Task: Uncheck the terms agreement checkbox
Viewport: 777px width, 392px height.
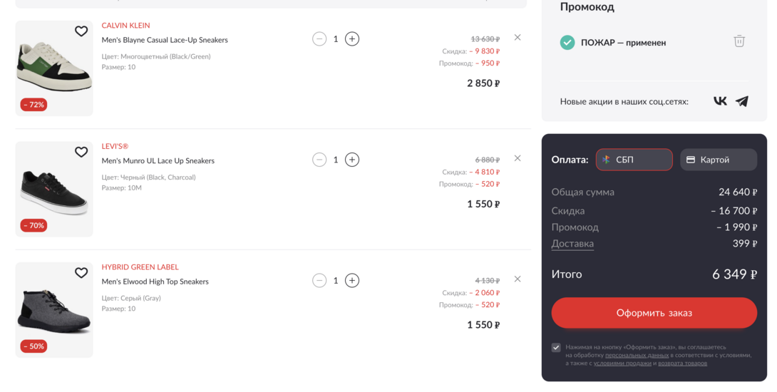Action: coord(556,347)
